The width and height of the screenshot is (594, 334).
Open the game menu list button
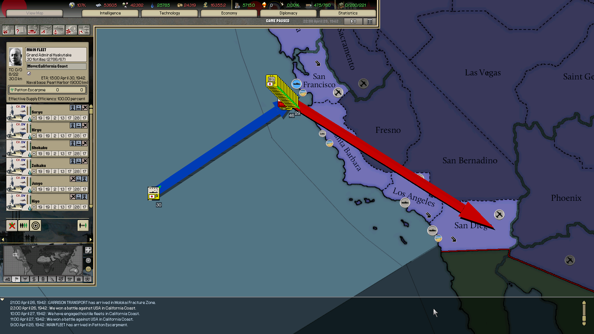click(369, 22)
